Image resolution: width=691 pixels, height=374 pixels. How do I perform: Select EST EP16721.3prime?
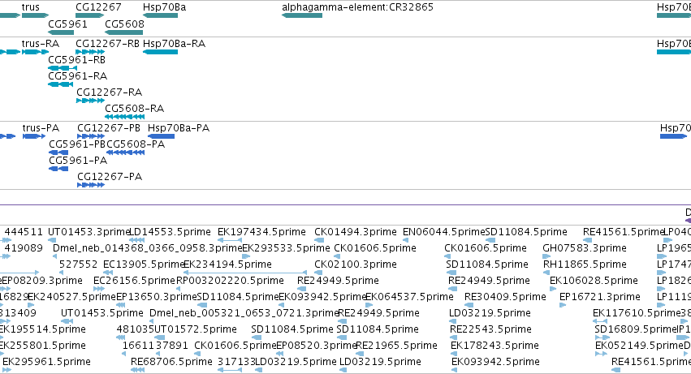[600, 298]
